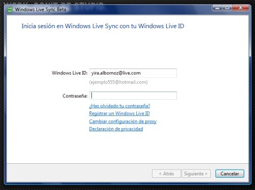Close the Windows Live Sync Beta window
Viewport: 255px width, 190px height.
click(x=240, y=8)
